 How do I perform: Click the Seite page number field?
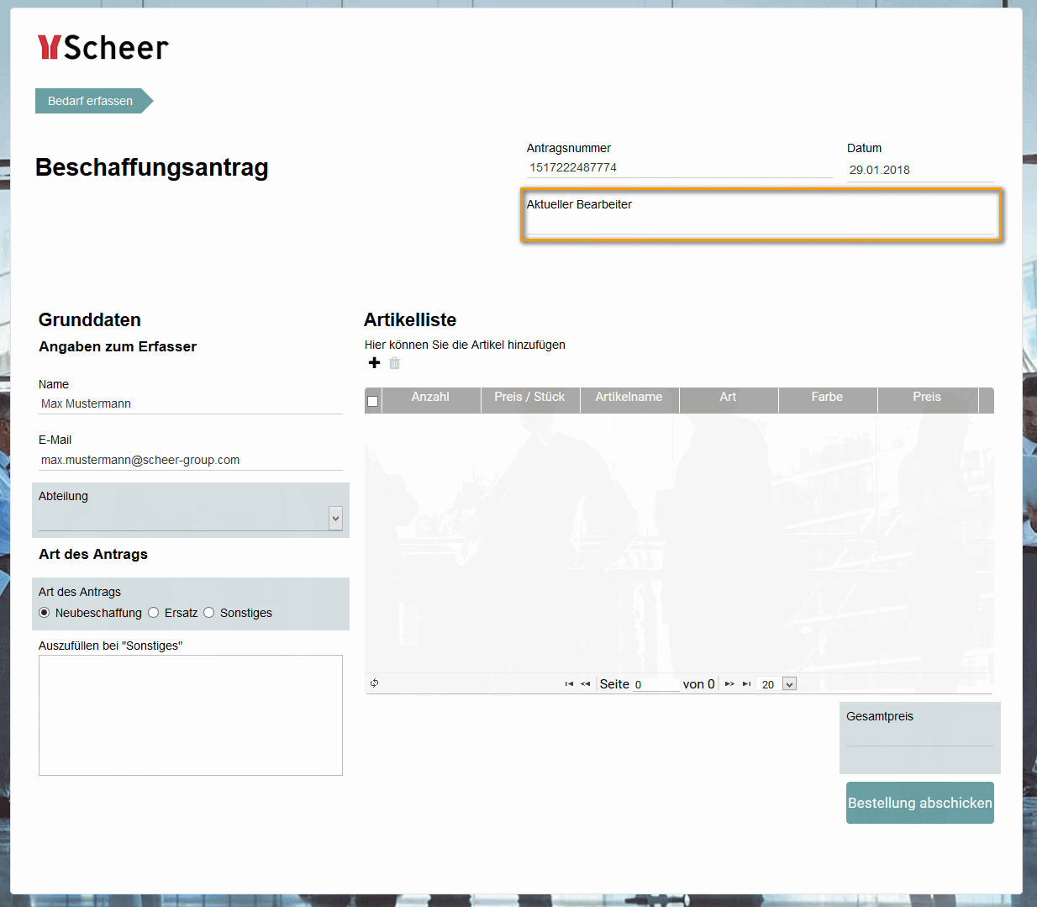click(655, 683)
